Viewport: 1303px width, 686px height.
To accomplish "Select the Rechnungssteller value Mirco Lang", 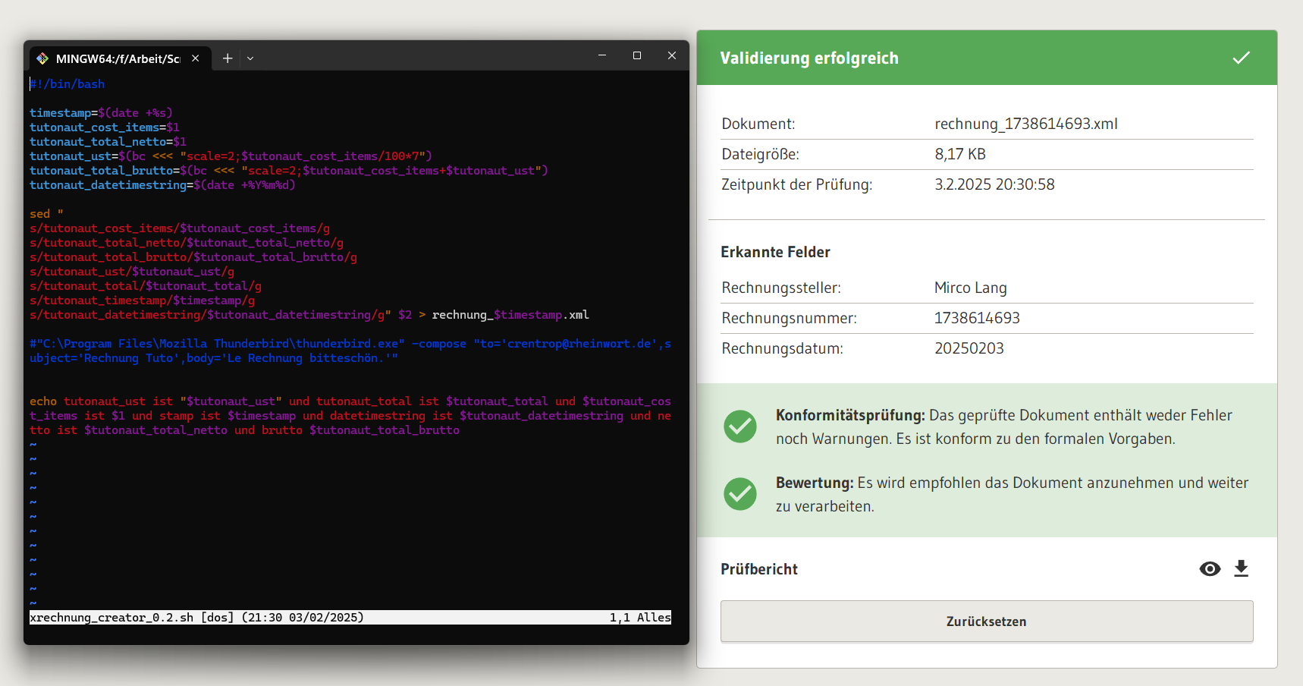I will 971,288.
